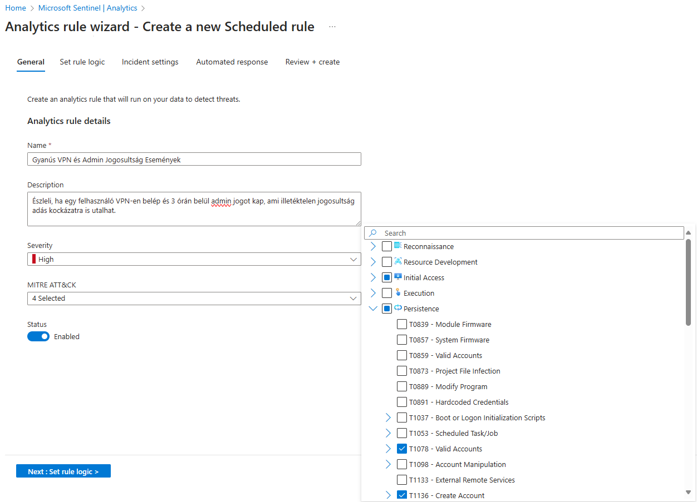Toggle the Enabled status switch
The image size is (697, 502).
pyautogui.click(x=38, y=336)
